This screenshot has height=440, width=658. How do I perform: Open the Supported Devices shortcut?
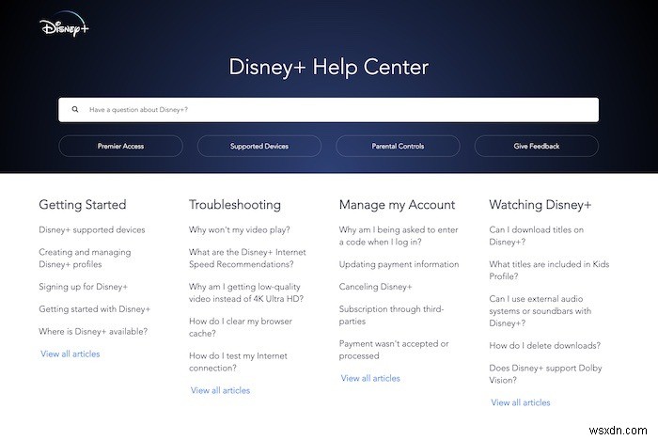click(259, 146)
